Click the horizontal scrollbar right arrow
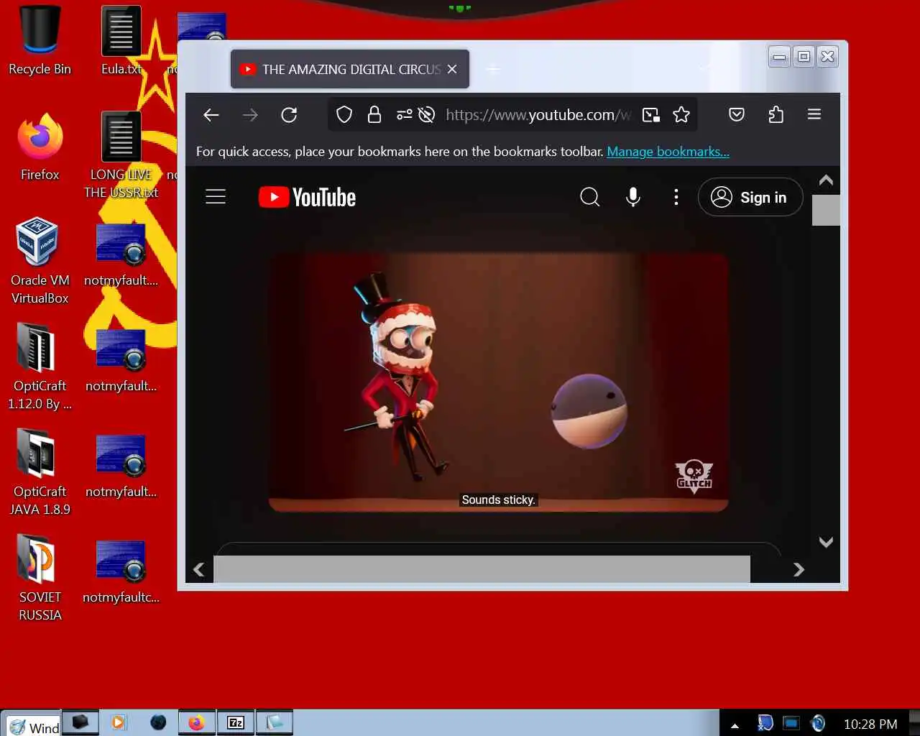This screenshot has height=736, width=920. click(799, 570)
